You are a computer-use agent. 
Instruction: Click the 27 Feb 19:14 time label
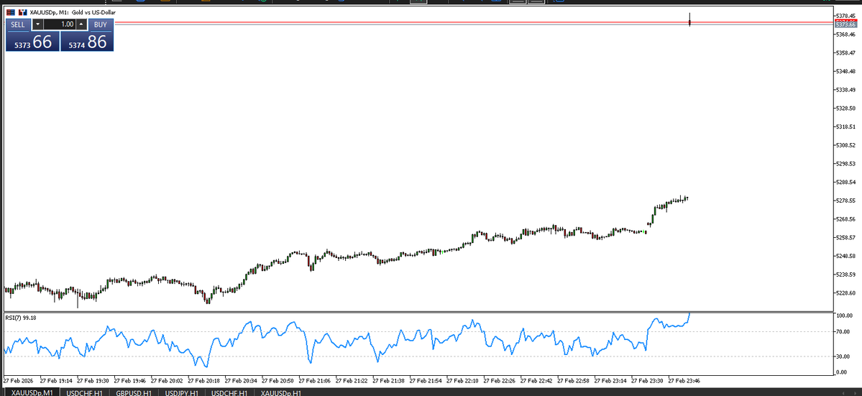56,380
